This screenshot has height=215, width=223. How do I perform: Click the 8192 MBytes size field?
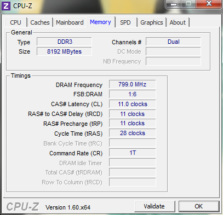pyautogui.click(x=64, y=51)
